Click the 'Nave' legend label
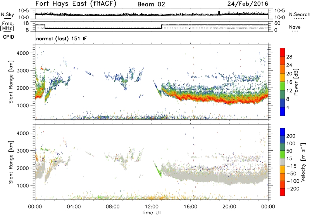 click(x=295, y=27)
